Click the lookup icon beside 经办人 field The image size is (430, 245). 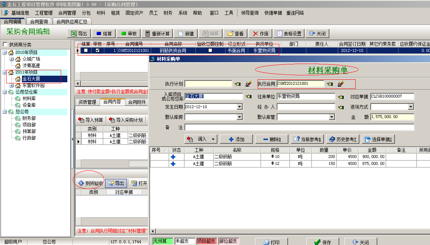[x=341, y=107]
